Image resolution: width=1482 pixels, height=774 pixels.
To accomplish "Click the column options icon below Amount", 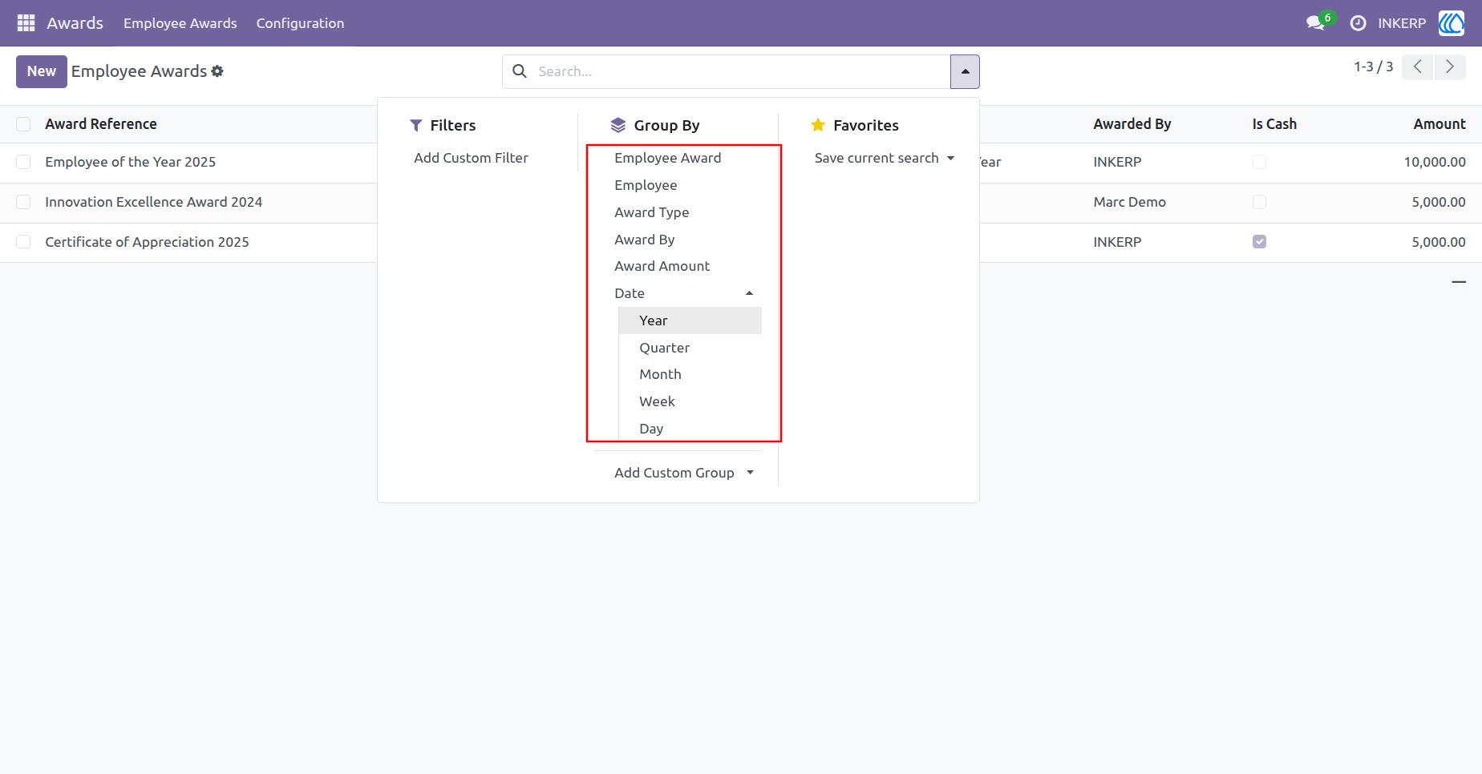I will [1459, 282].
